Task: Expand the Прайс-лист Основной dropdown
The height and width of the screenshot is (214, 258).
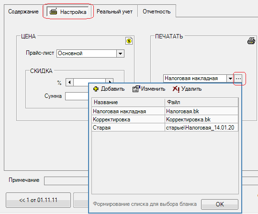Action: [x=120, y=54]
